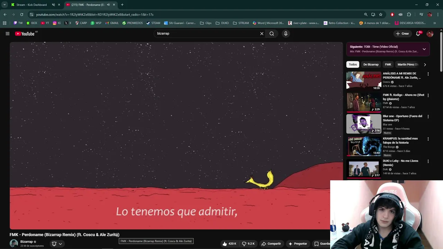This screenshot has width=443, height=249.
Task: Go to the YouTube home logo
Action: click(25, 34)
